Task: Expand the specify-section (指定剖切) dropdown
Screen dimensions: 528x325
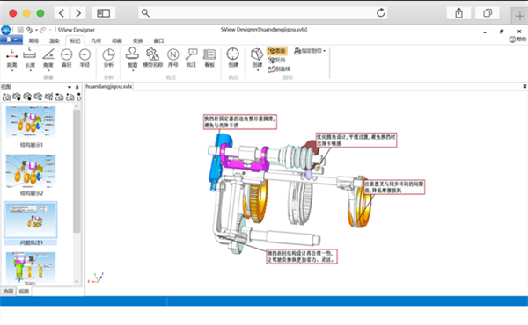Action: 310,51
